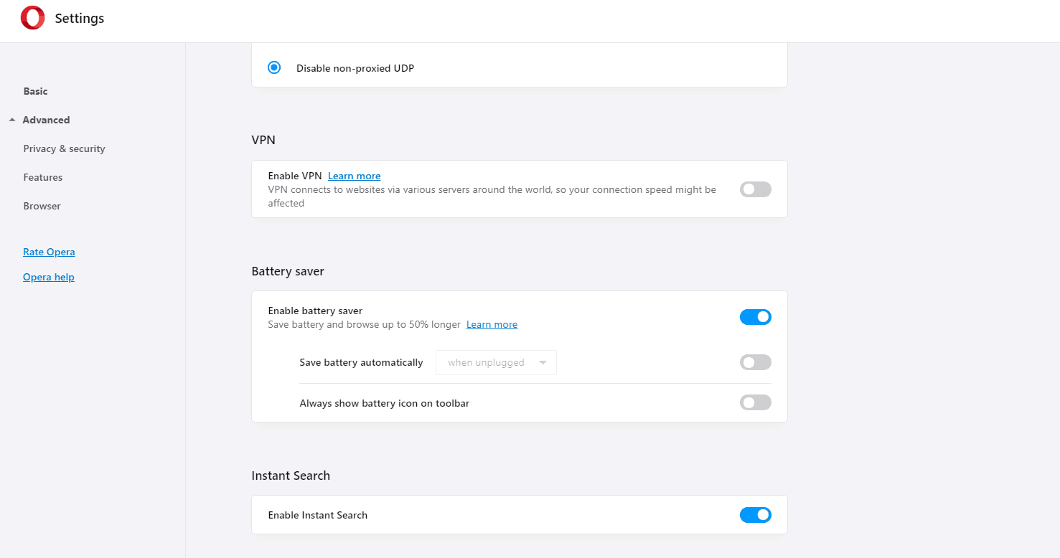Click the Opera logo icon
Screen dimensions: 1060x558
click(32, 18)
